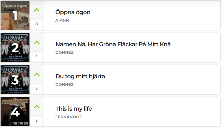The image size is (222, 128).
Task: Open Donnez album cover ranked 2
Action: click(15, 48)
